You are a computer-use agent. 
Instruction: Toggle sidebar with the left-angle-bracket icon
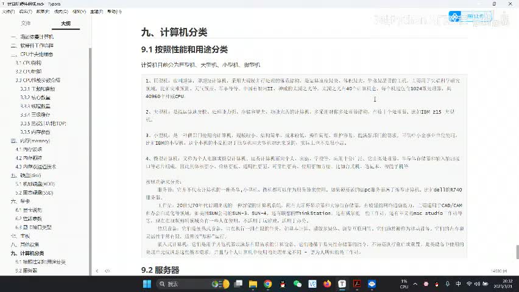(97, 271)
